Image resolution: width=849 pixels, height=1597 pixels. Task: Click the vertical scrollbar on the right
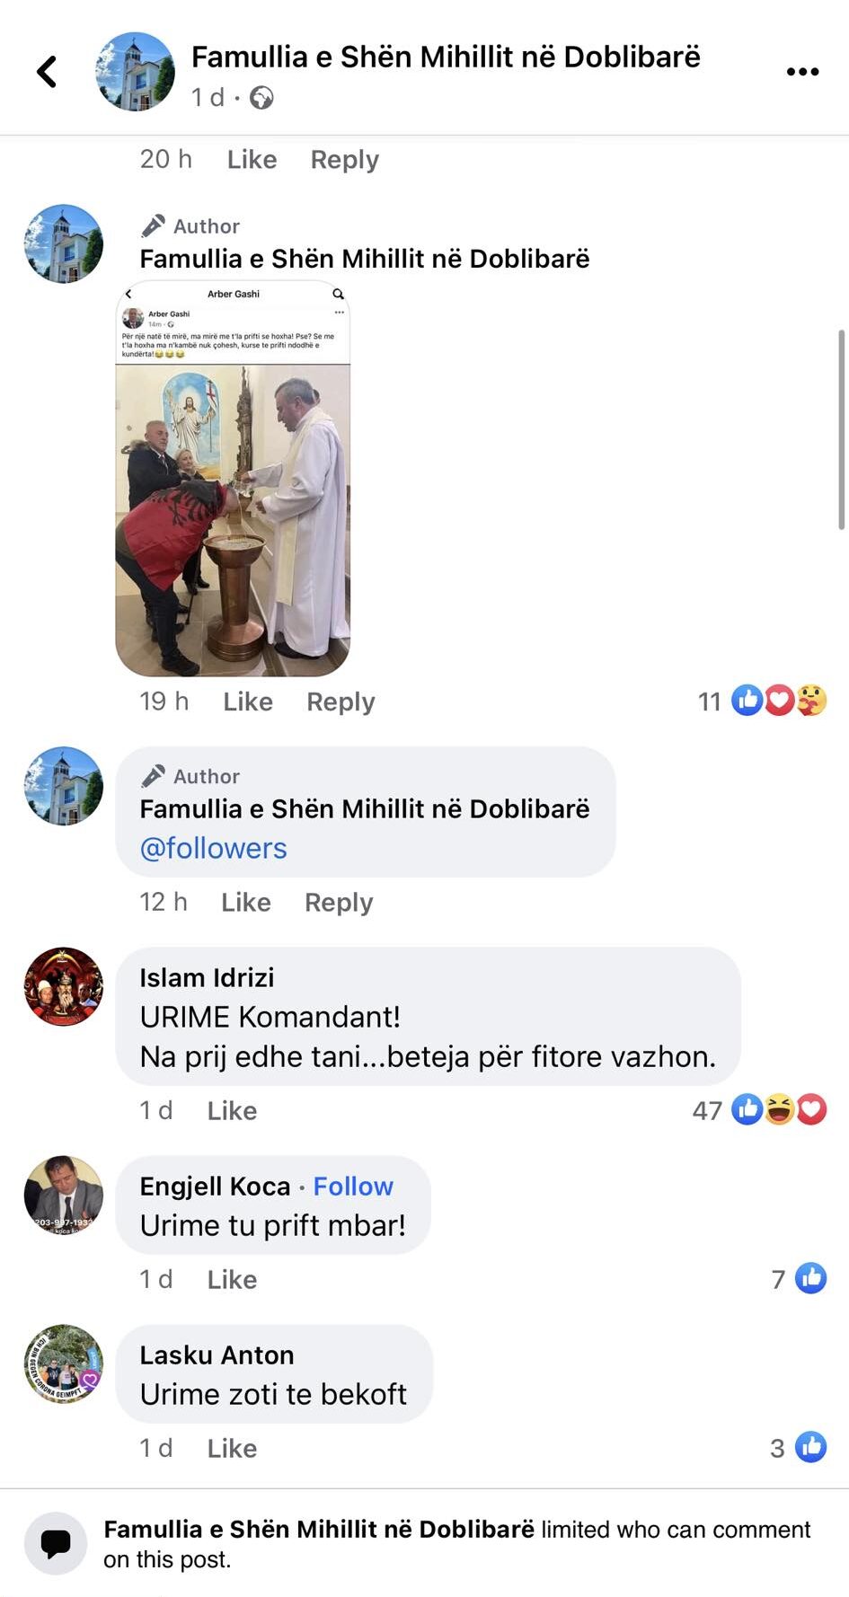click(x=842, y=429)
